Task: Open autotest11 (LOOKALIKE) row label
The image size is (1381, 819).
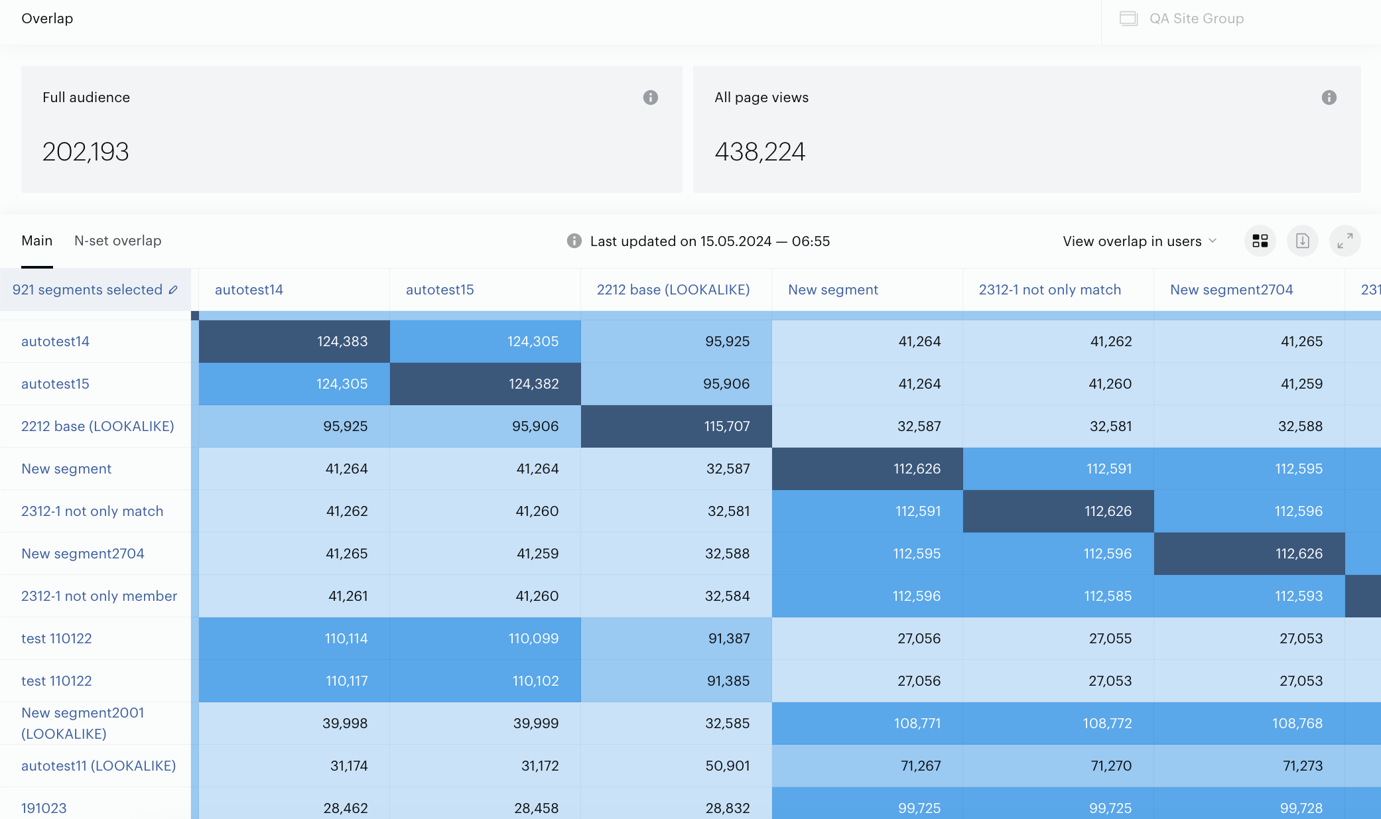Action: pyautogui.click(x=99, y=766)
